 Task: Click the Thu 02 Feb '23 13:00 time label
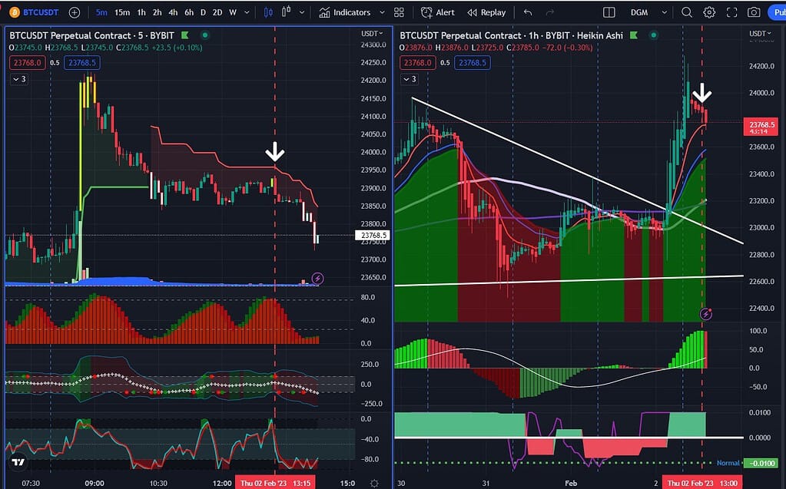tap(702, 483)
